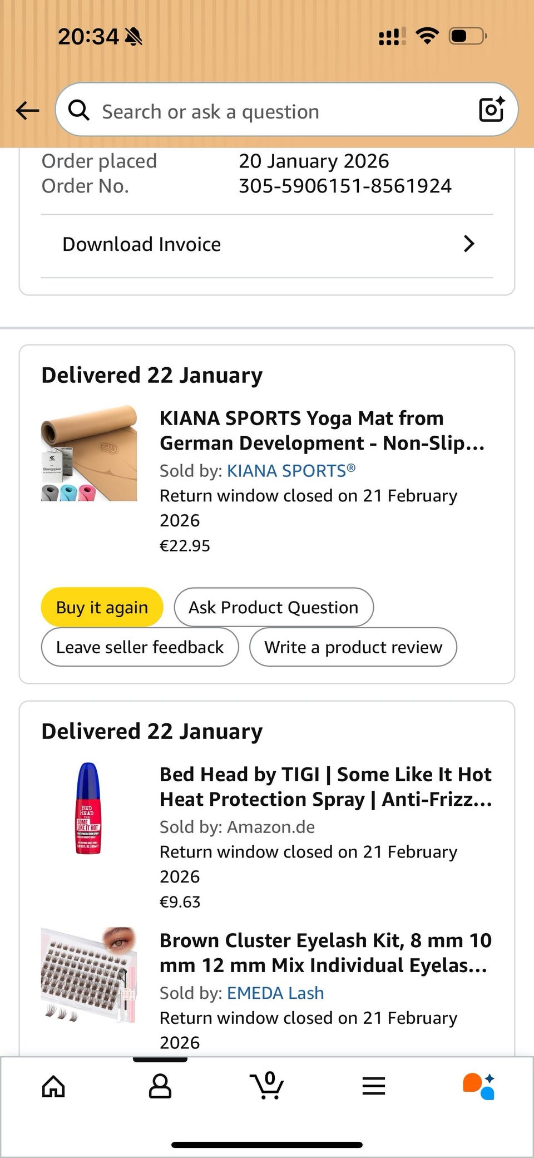The width and height of the screenshot is (534, 1158).
Task: View the Bed Head spray thumbnail
Action: 88,808
